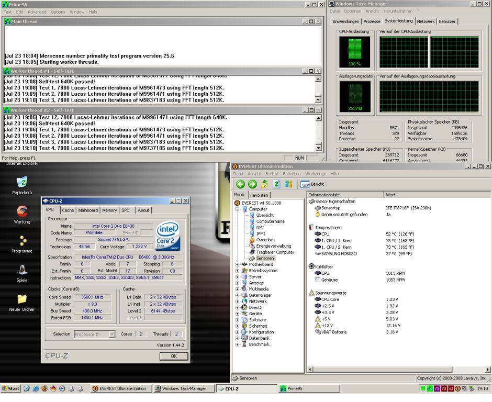The width and height of the screenshot is (492, 402).
Task: Click the Multimedia speaker icon
Action: pyautogui.click(x=245, y=289)
